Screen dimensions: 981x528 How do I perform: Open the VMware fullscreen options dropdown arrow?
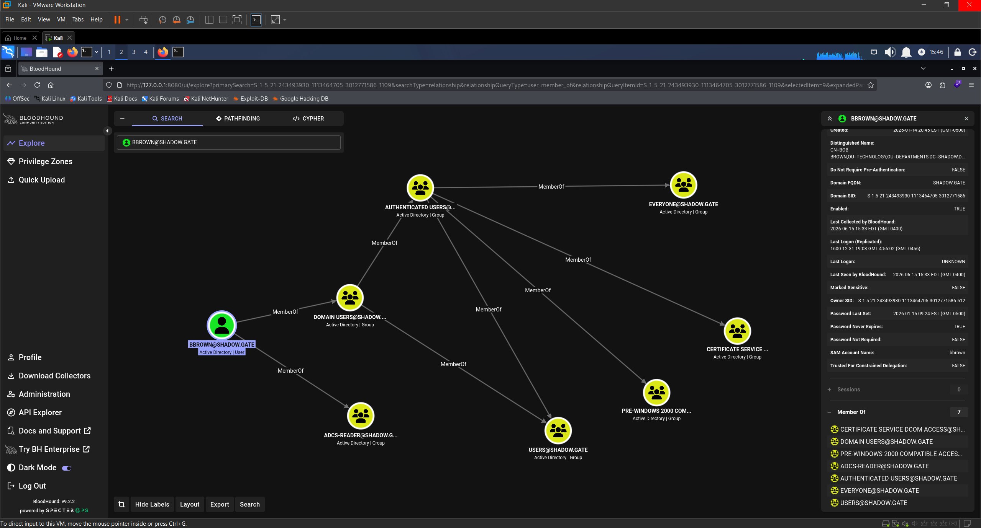[285, 20]
